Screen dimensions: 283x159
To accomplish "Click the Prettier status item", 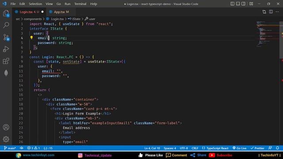I will click(x=257, y=148).
